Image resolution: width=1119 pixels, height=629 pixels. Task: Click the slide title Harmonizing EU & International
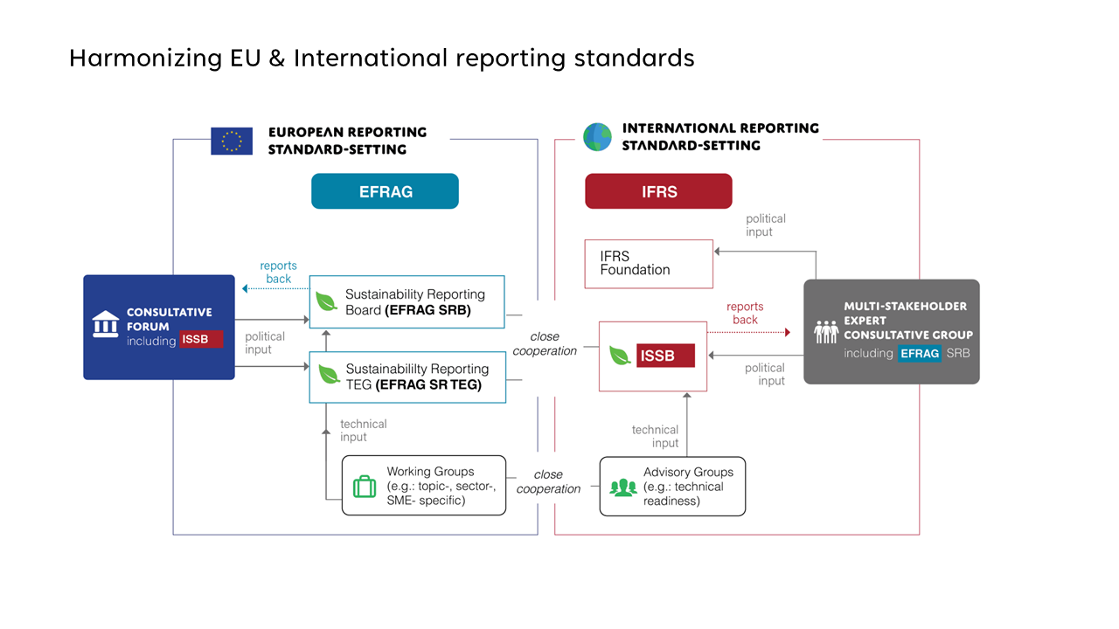381,58
